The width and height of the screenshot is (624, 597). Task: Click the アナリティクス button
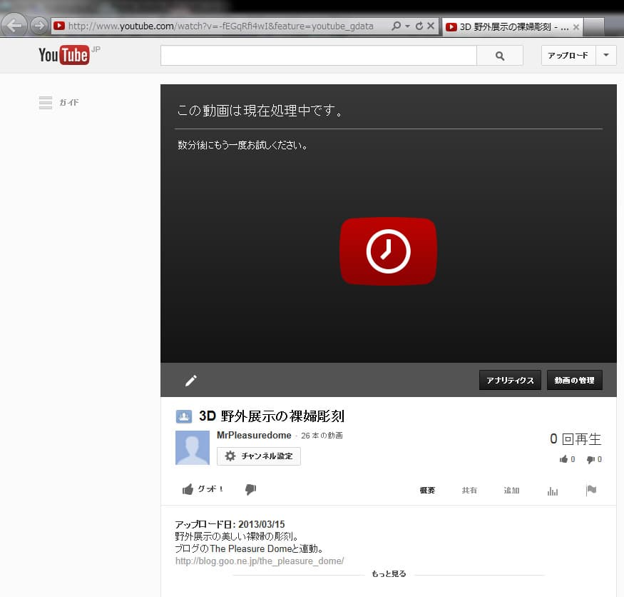[510, 381]
